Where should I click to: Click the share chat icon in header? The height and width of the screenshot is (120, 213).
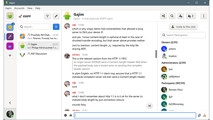pos(163,16)
